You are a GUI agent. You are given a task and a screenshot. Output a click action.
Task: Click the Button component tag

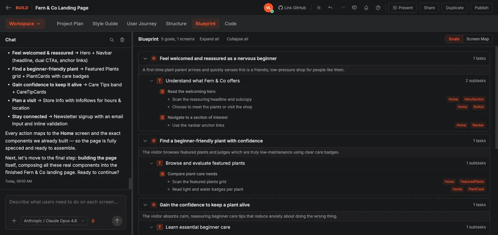point(479,107)
